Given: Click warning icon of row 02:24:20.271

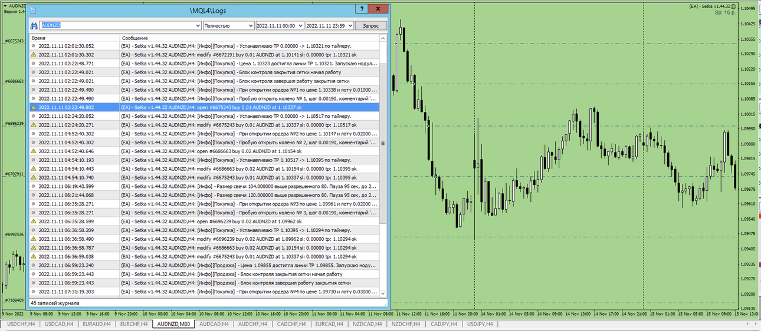Looking at the screenshot, I should [34, 125].
